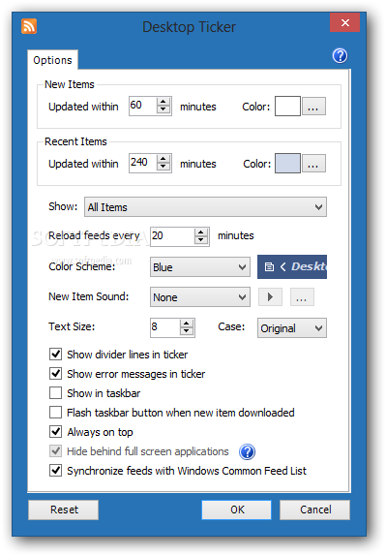386x556 pixels.
Task: Open color picker button for New Items
Action: (313, 106)
